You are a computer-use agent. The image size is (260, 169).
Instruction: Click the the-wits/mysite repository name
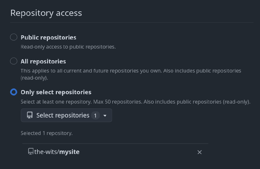(57, 152)
